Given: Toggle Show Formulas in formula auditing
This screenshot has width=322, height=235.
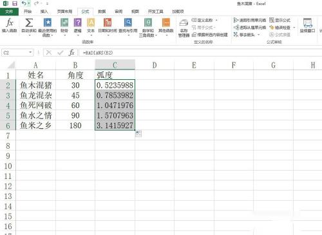Looking at the screenshot, I should pos(280,20).
